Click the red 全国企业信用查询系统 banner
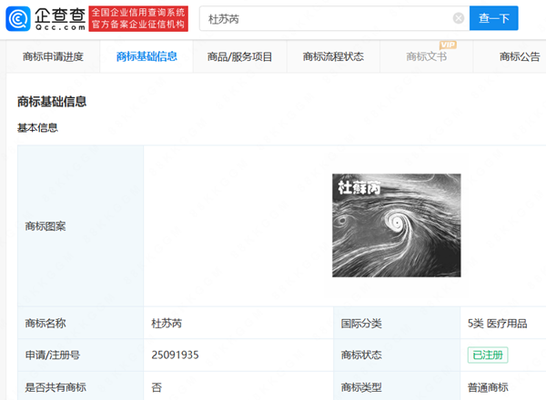 tap(138, 17)
